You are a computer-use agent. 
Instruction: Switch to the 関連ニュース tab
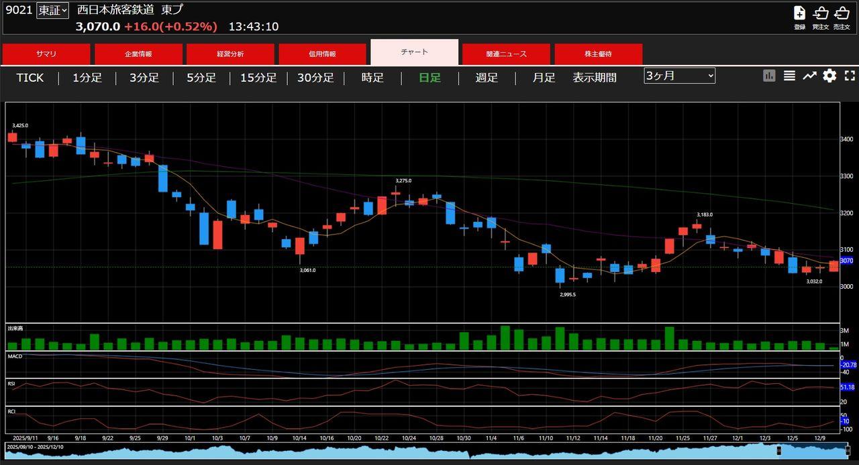[507, 54]
